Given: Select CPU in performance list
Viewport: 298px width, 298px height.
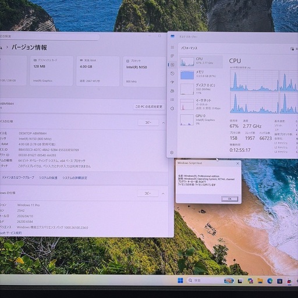Looking at the screenshot, I should click(x=201, y=62).
